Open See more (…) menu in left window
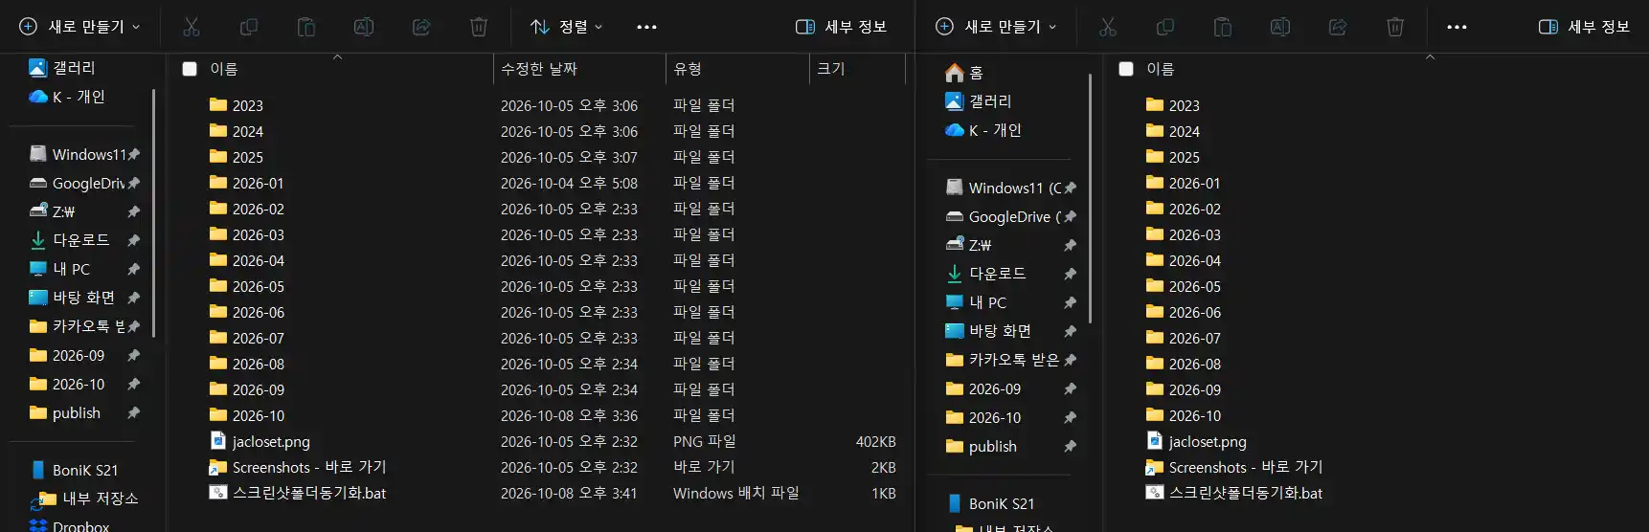Viewport: 1649px width, 532px height. tap(647, 27)
